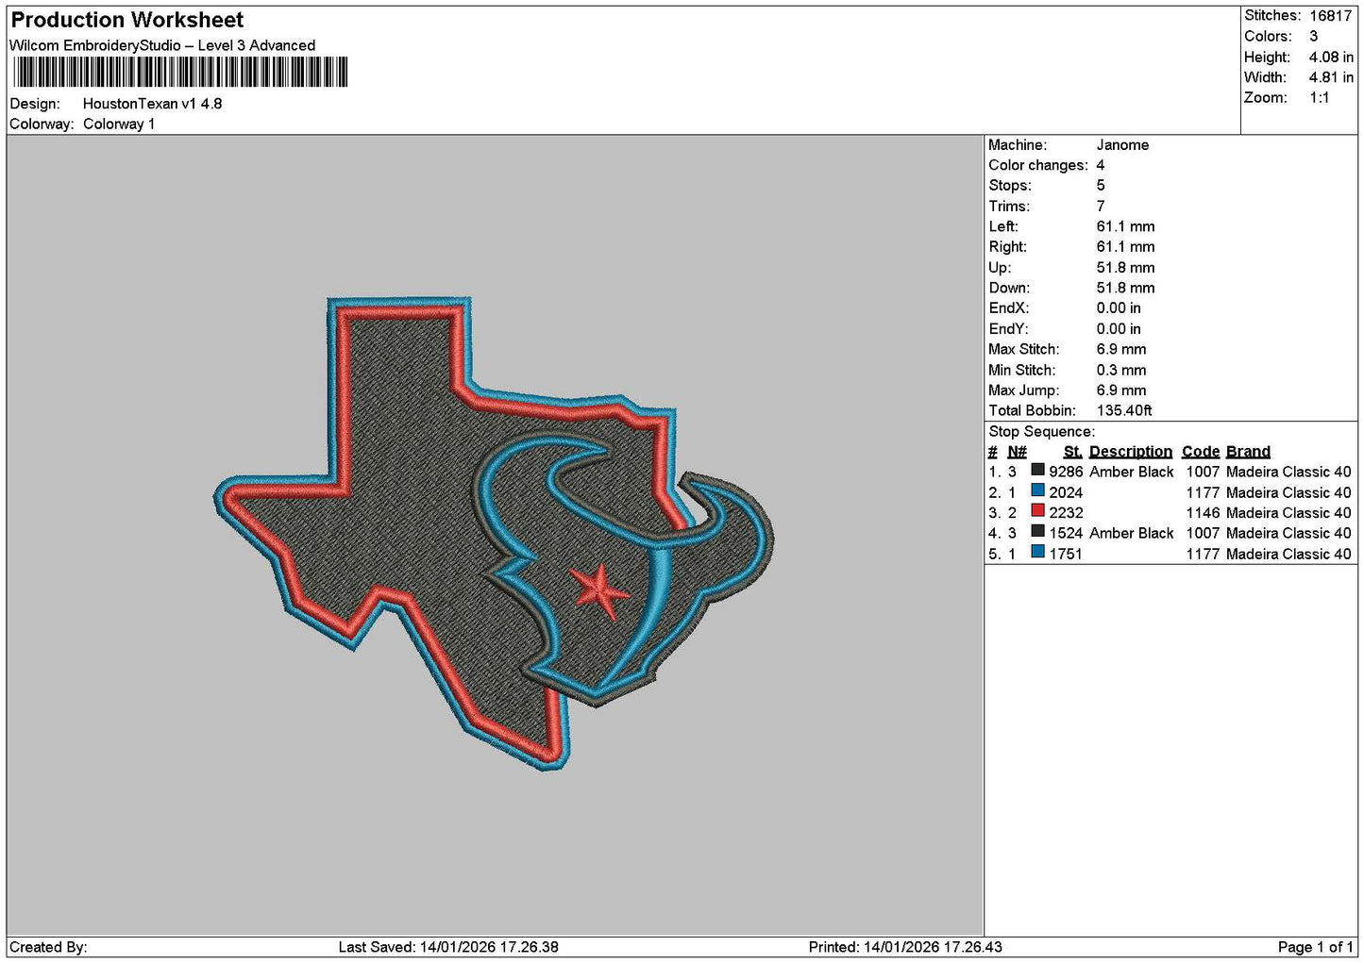
Task: Click the red swatch in the 2232 stitch row
Action: pyautogui.click(x=1037, y=511)
